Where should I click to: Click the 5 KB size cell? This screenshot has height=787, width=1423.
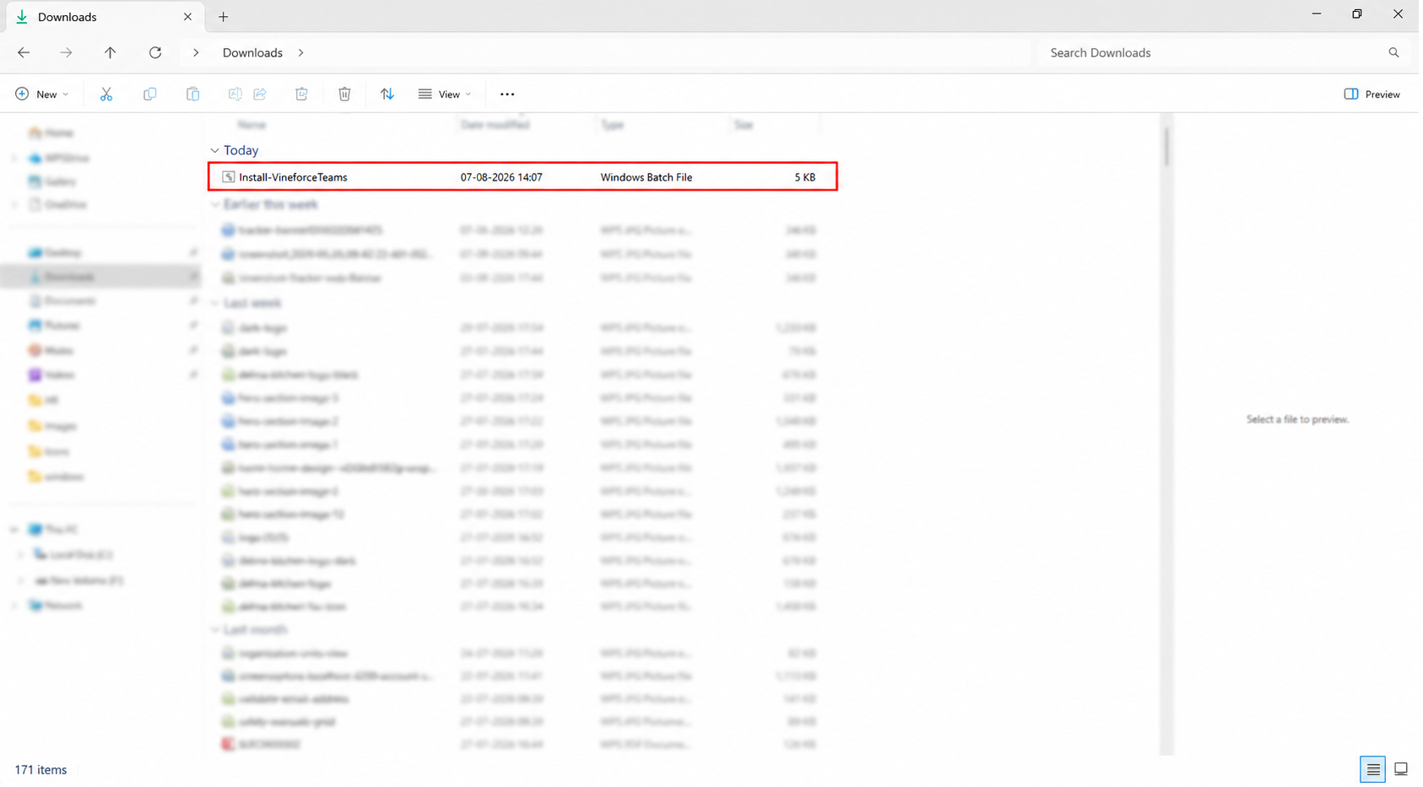805,177
